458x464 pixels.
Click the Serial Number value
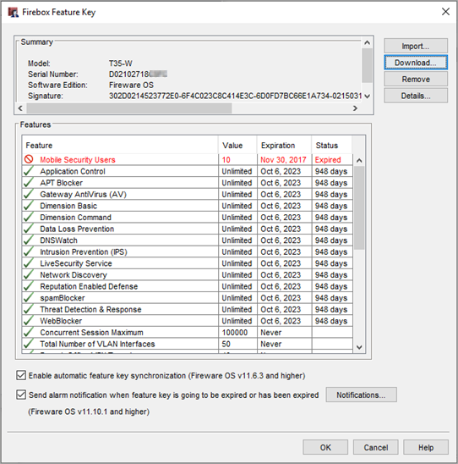(x=138, y=75)
